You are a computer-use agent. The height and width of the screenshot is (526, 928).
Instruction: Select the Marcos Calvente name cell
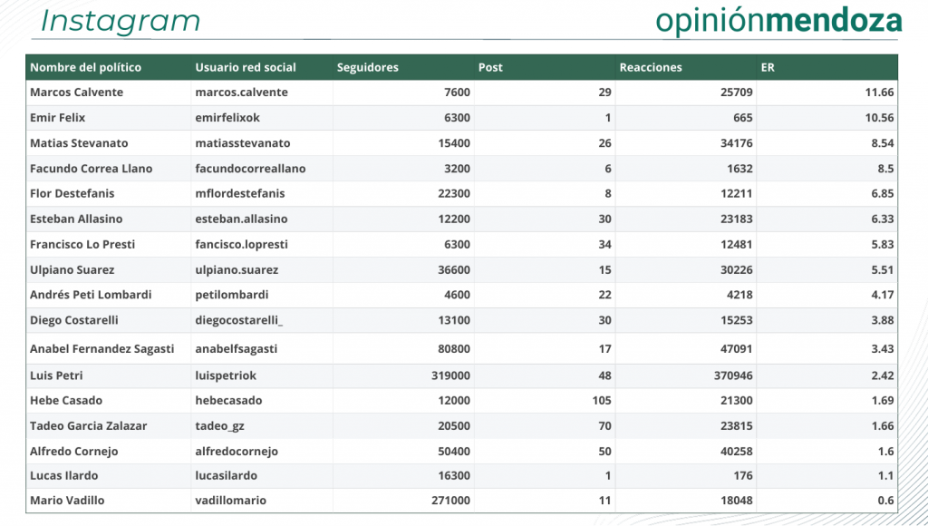point(77,93)
